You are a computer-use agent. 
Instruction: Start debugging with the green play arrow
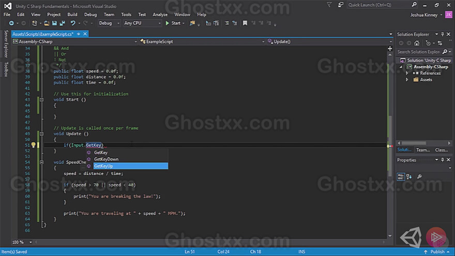coord(167,23)
